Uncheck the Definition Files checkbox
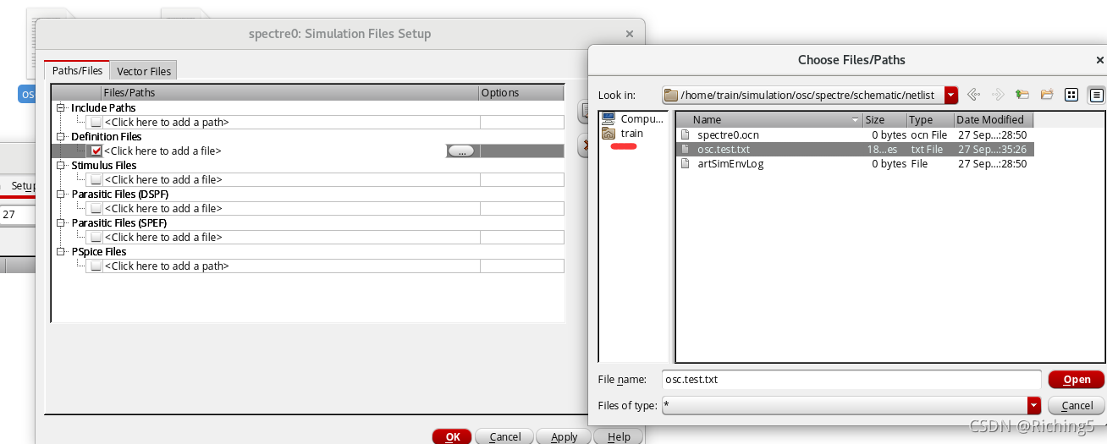The image size is (1107, 444). pyautogui.click(x=96, y=151)
